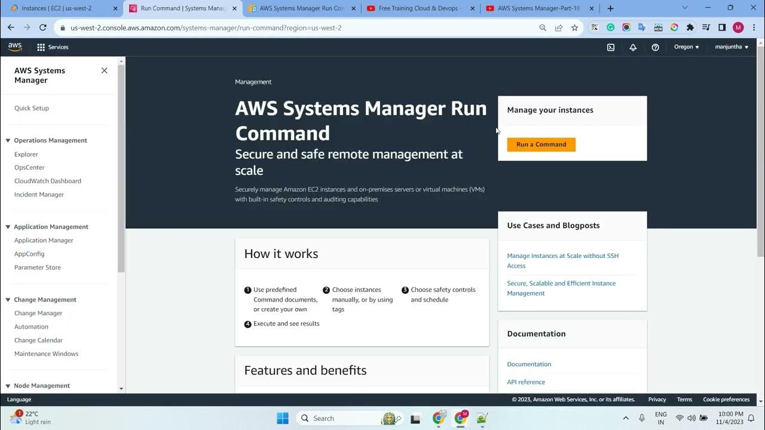Switch to AWS Systems Manager-Part-18 tab

(x=540, y=8)
